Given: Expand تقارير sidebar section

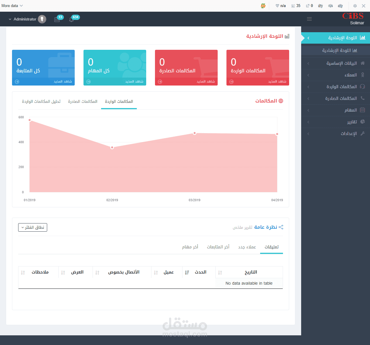Looking at the screenshot, I should [308, 122].
